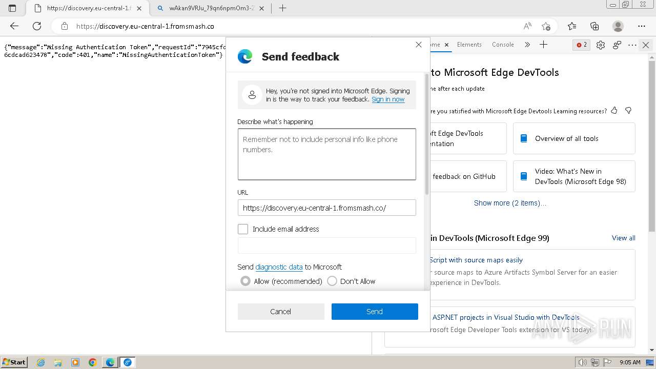Open DevTools feedback people icon
The height and width of the screenshot is (369, 656).
point(617,45)
